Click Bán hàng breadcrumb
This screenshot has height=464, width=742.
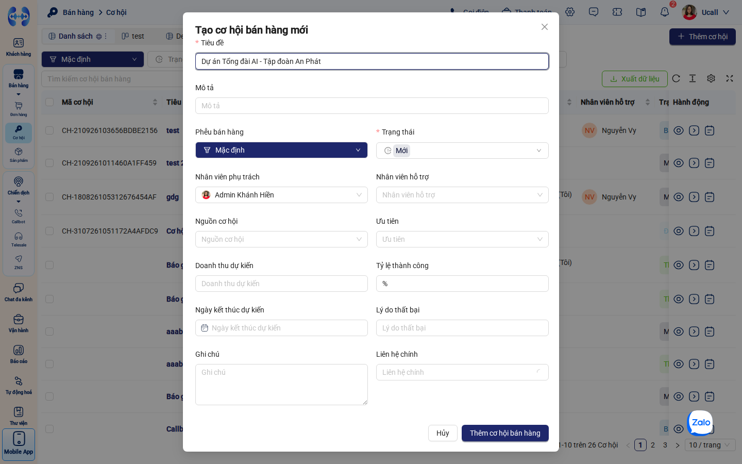pos(78,12)
